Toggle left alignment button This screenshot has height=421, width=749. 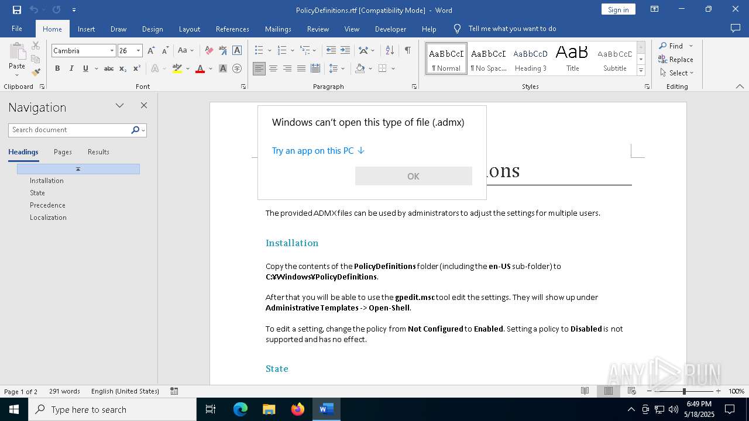[x=259, y=68]
